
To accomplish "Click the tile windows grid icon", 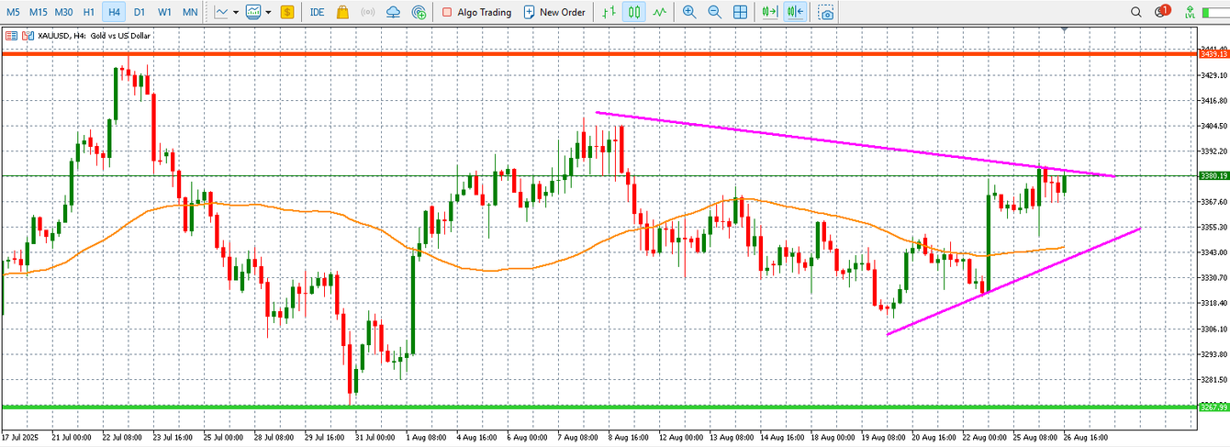I will (x=740, y=12).
